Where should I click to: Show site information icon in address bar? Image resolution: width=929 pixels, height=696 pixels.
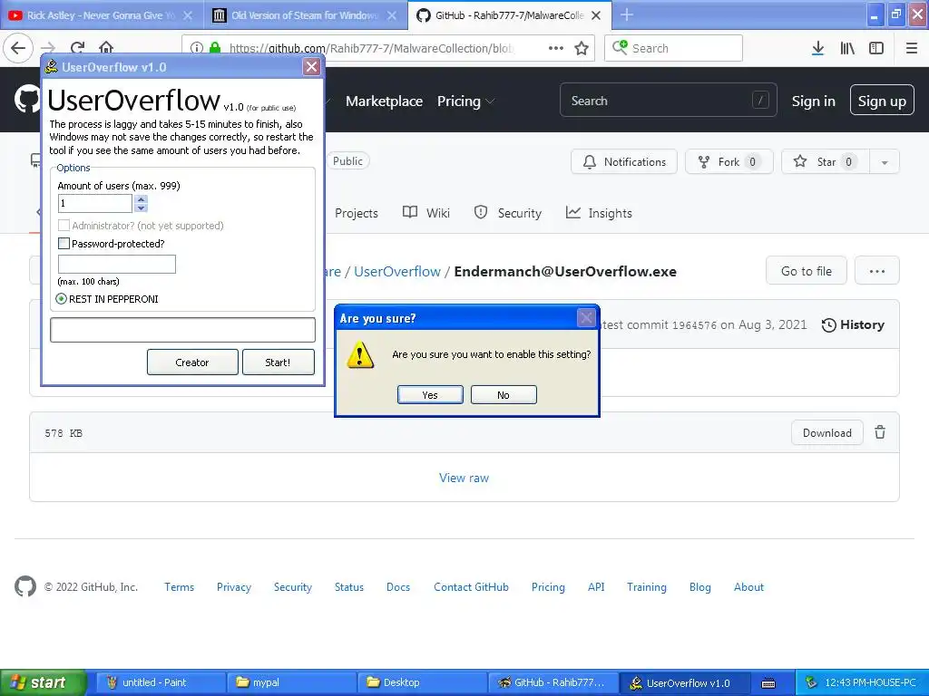(197, 48)
